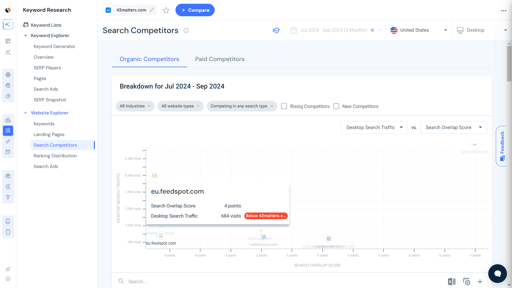Select the keyword research sidebar icon
The height and width of the screenshot is (288, 512).
pyautogui.click(x=8, y=131)
